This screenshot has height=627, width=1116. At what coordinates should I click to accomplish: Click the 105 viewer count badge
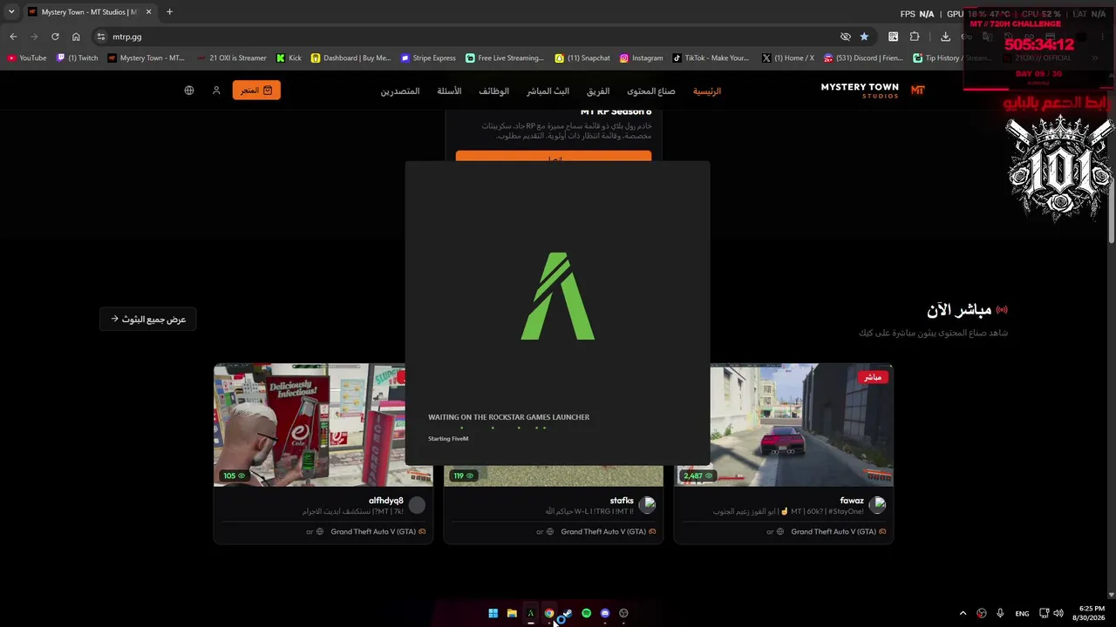tap(234, 475)
